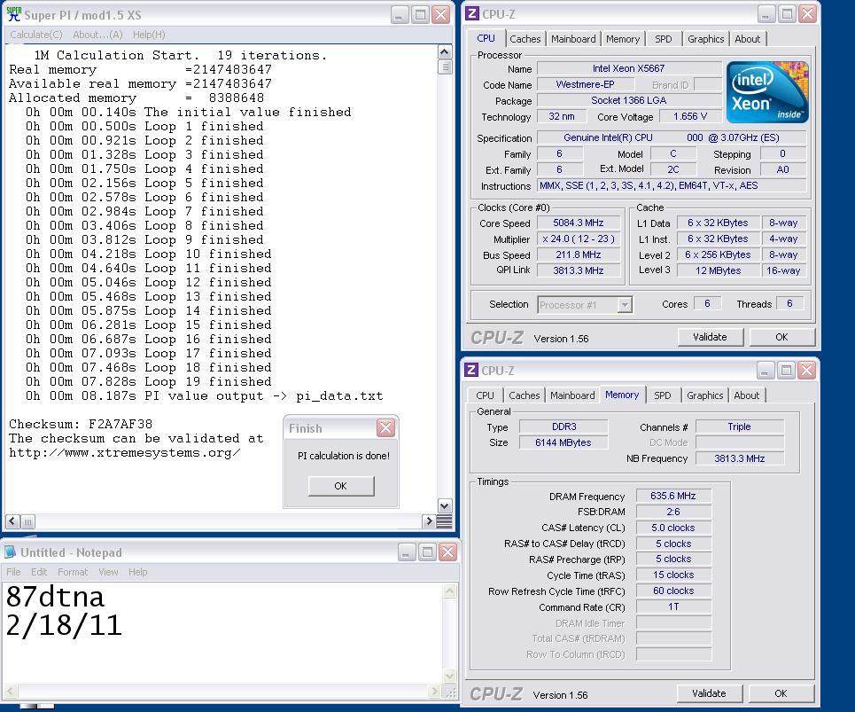Click the Checksum: F2A7AF38 line
Image resolution: width=855 pixels, height=712 pixels.
pos(81,424)
